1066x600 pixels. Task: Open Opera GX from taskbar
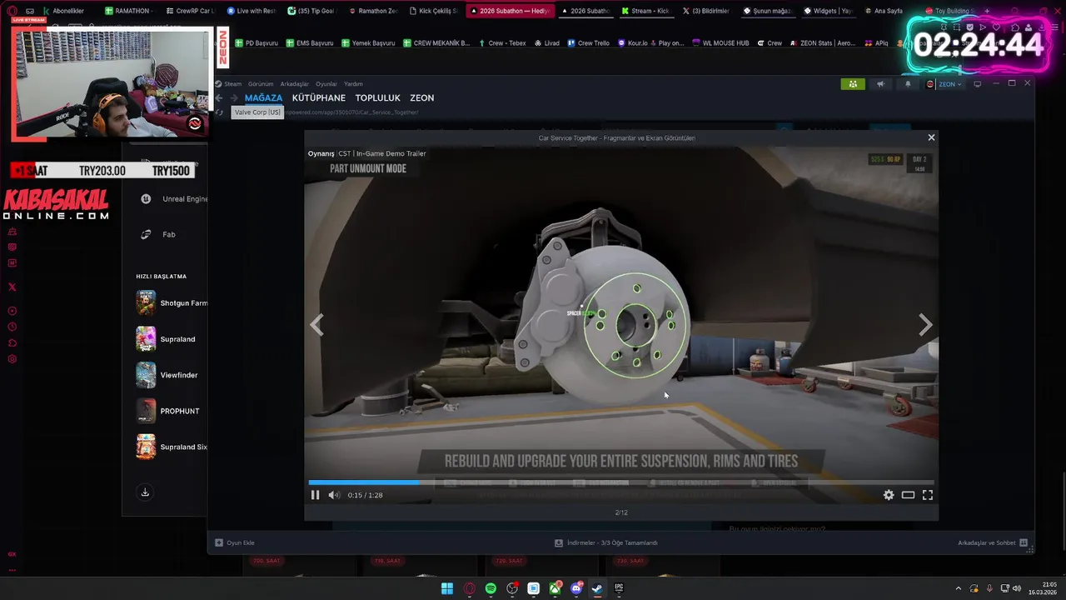[469, 588]
